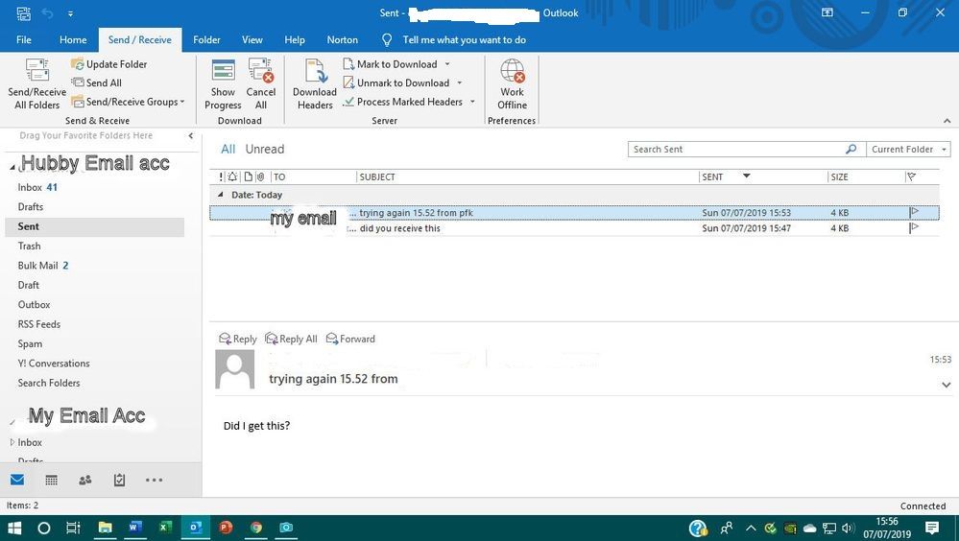Click the Search Sent input box

point(735,150)
